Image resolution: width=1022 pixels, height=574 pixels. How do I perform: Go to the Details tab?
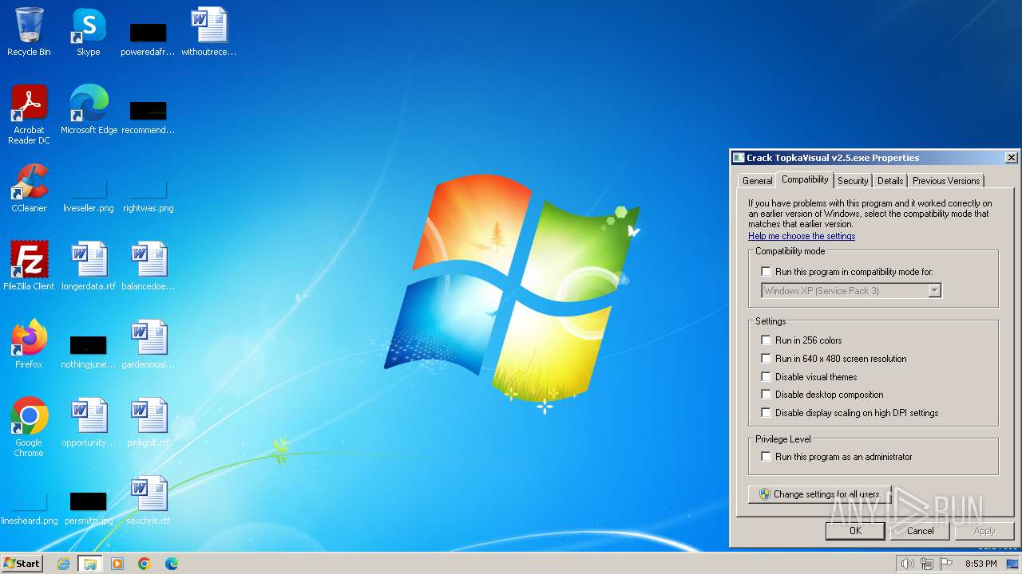(x=890, y=181)
